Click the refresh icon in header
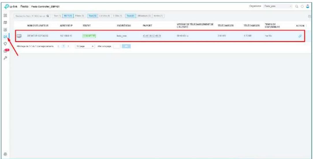This screenshot has width=313, height=159. (302, 6)
